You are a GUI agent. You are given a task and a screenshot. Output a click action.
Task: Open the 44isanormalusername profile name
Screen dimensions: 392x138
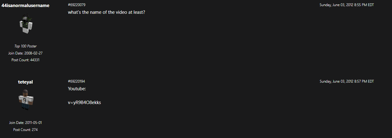(x=26, y=6)
